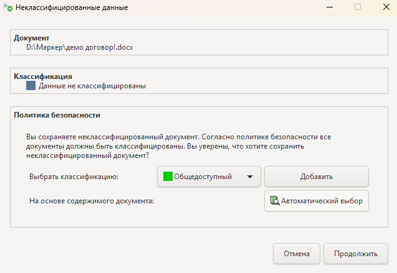
Task: Click the Данные не классифицированы text
Action: 92,86
